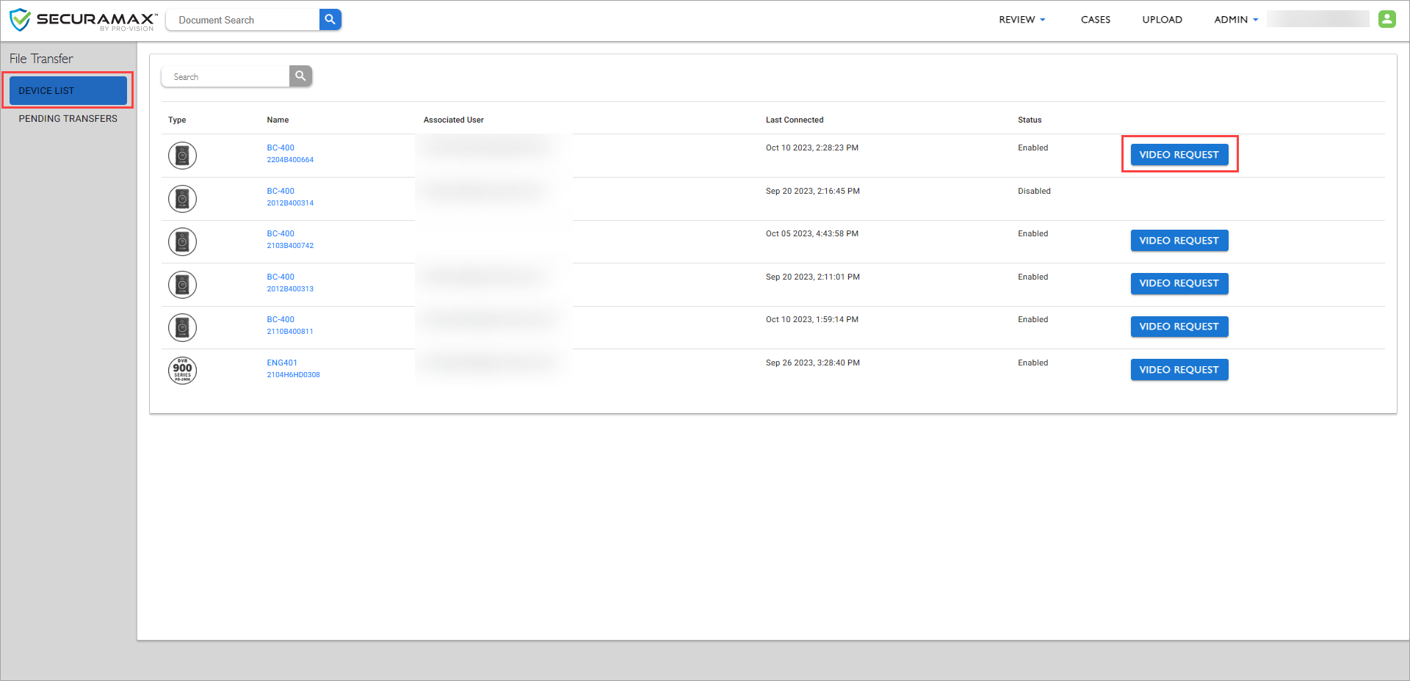Click the gray device list search icon
The height and width of the screenshot is (681, 1410).
(x=300, y=76)
